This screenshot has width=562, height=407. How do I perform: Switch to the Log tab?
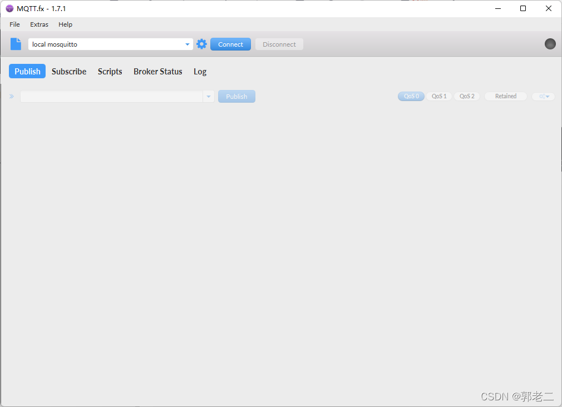click(200, 71)
